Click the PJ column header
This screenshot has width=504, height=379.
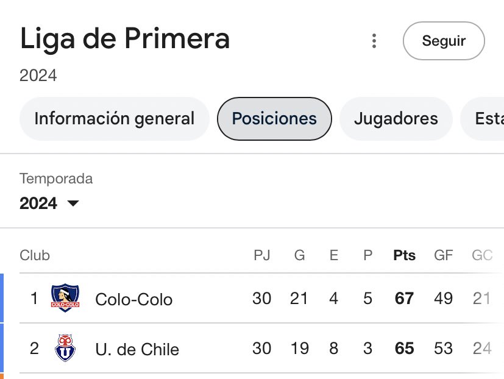(x=261, y=255)
